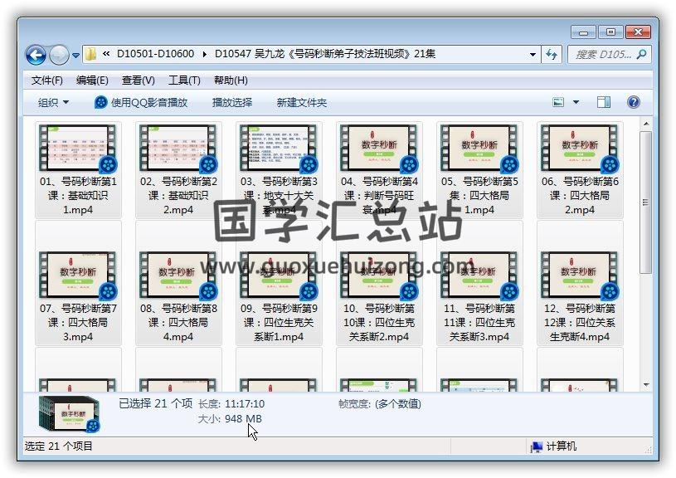Refresh the current folder view
This screenshot has width=676, height=478.
(552, 55)
